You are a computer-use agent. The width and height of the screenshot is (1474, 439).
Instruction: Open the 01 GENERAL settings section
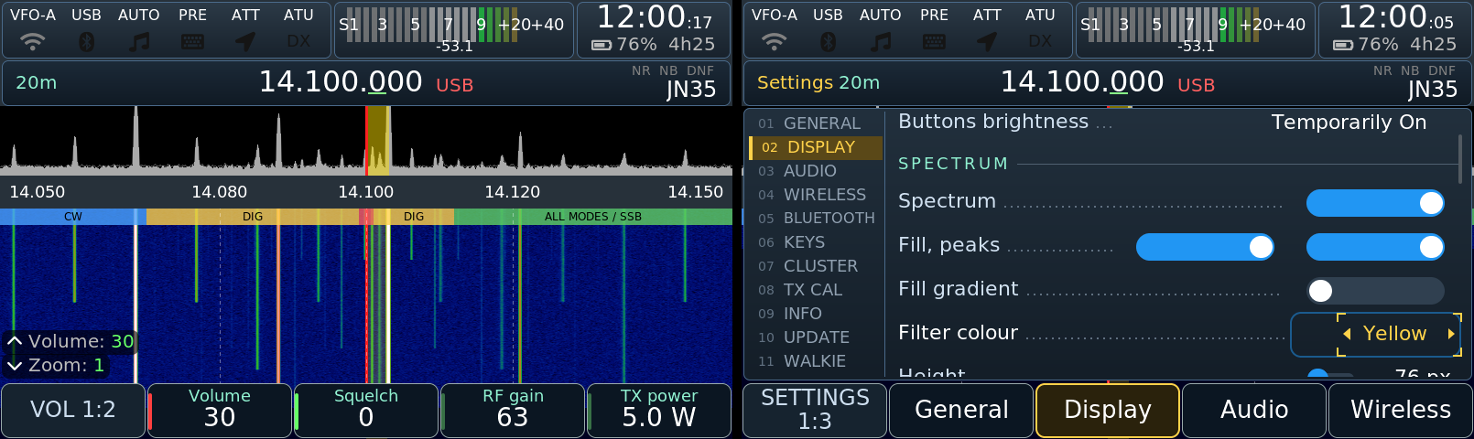pyautogui.click(x=815, y=123)
